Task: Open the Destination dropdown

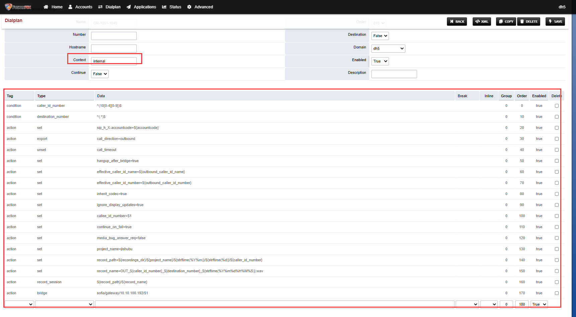Action: point(380,36)
